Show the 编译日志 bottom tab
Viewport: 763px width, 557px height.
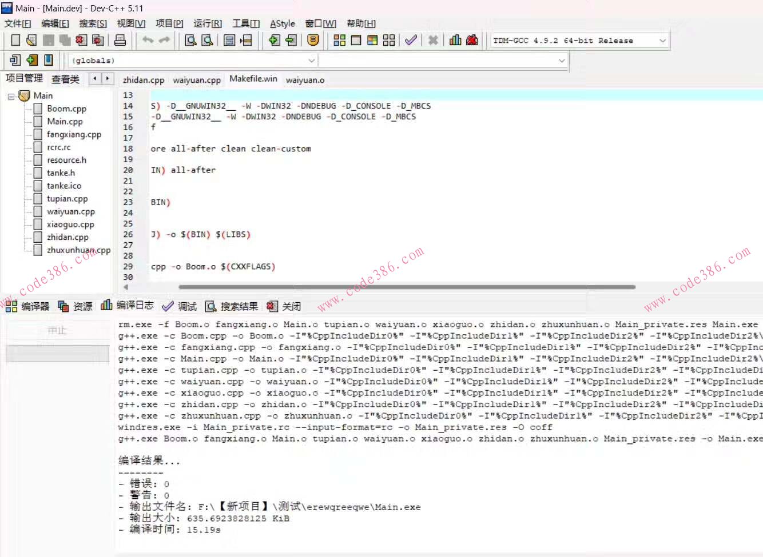(127, 305)
